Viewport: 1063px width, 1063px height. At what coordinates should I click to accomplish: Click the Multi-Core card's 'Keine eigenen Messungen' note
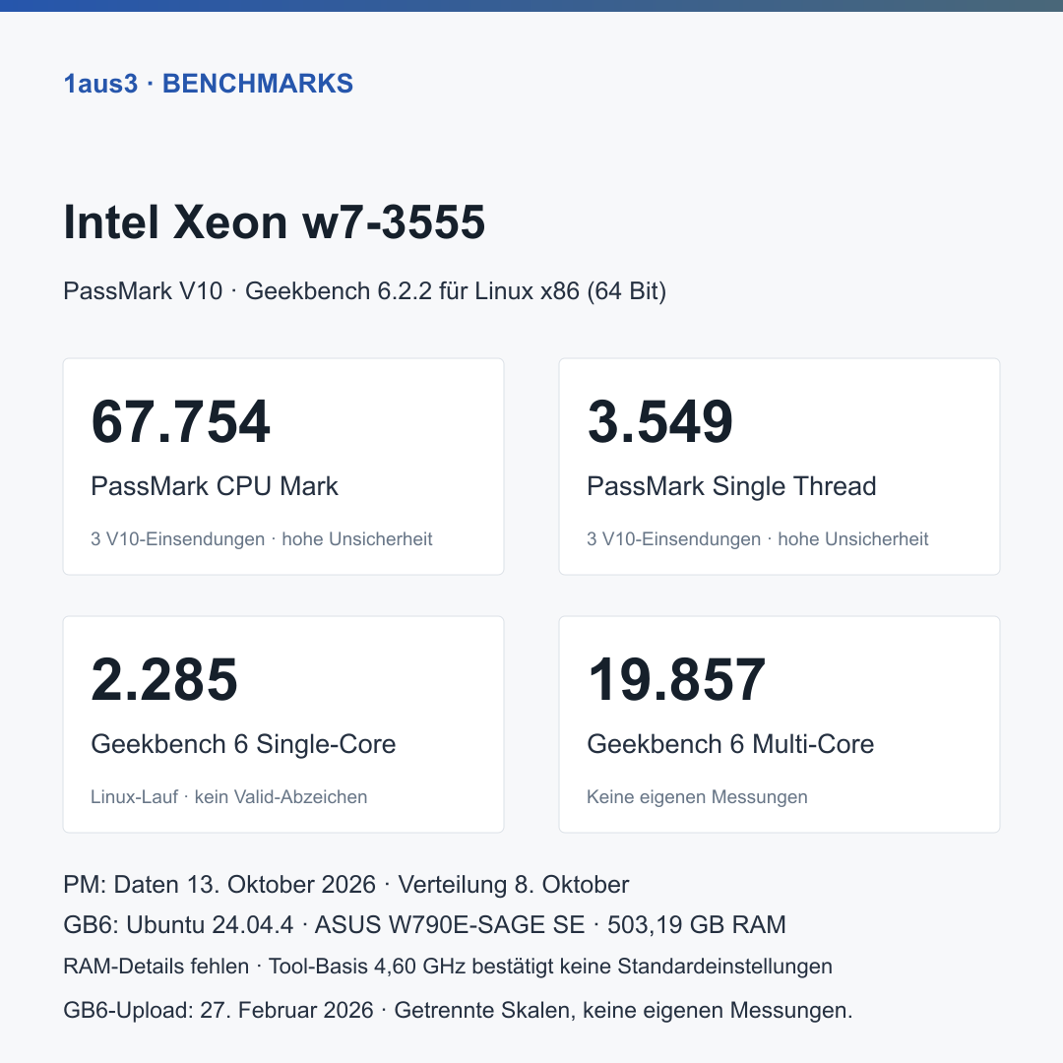click(x=697, y=796)
